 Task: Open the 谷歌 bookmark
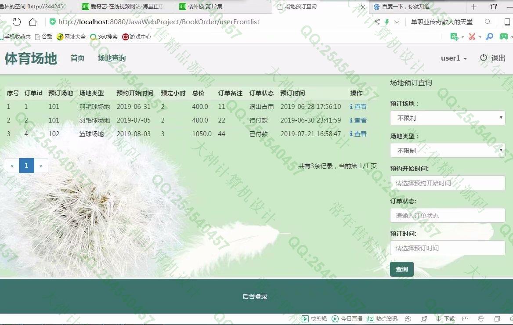44,36
